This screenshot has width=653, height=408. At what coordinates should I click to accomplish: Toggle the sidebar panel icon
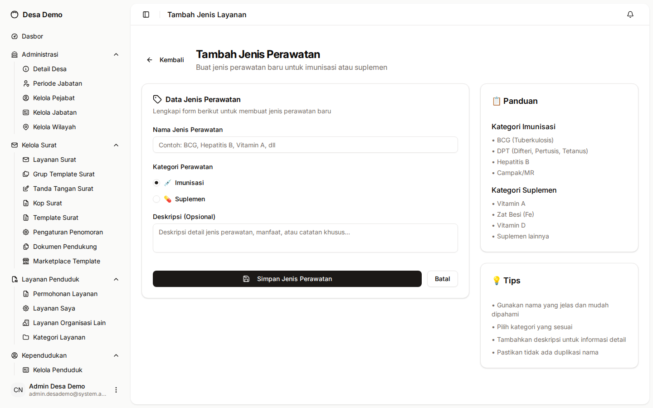coord(146,15)
